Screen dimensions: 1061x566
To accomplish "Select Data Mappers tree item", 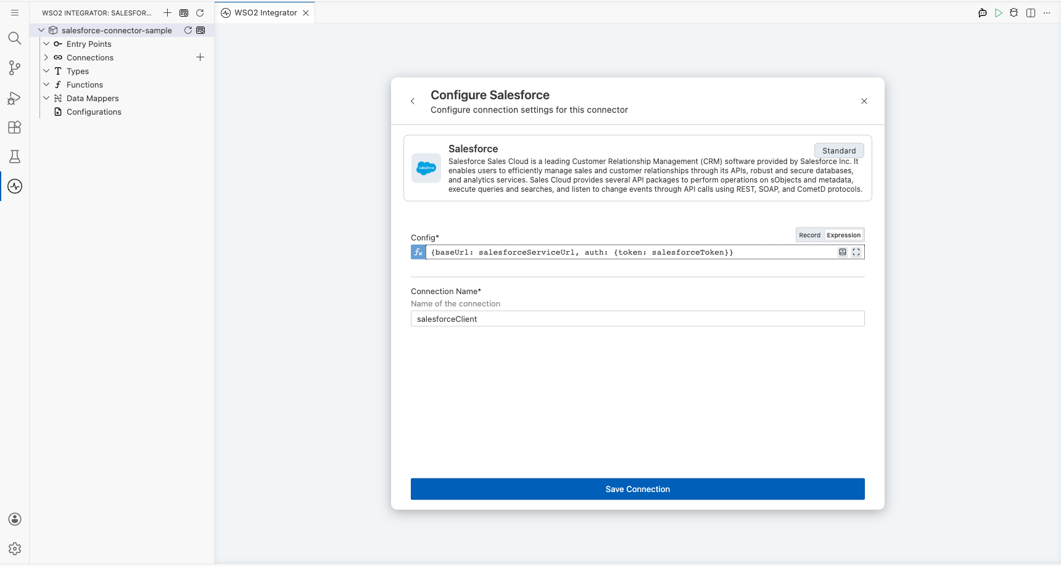I will (93, 98).
